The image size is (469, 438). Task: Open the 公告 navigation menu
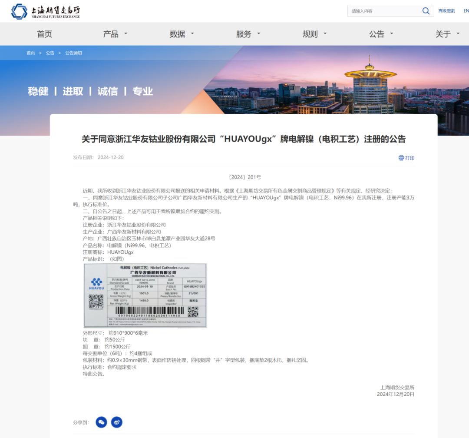[x=381, y=34]
